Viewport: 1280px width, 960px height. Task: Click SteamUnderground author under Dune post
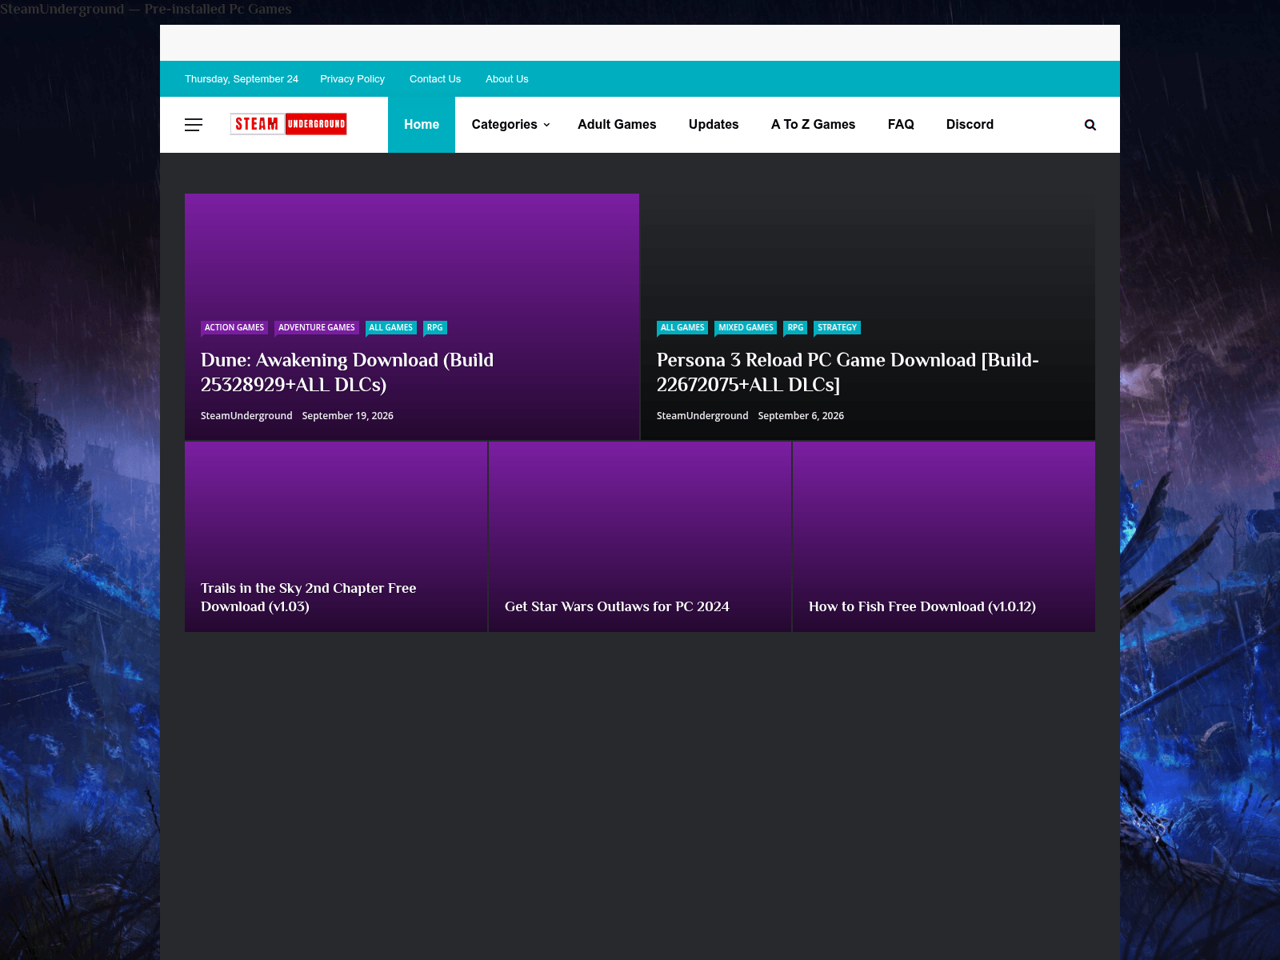pyautogui.click(x=246, y=416)
